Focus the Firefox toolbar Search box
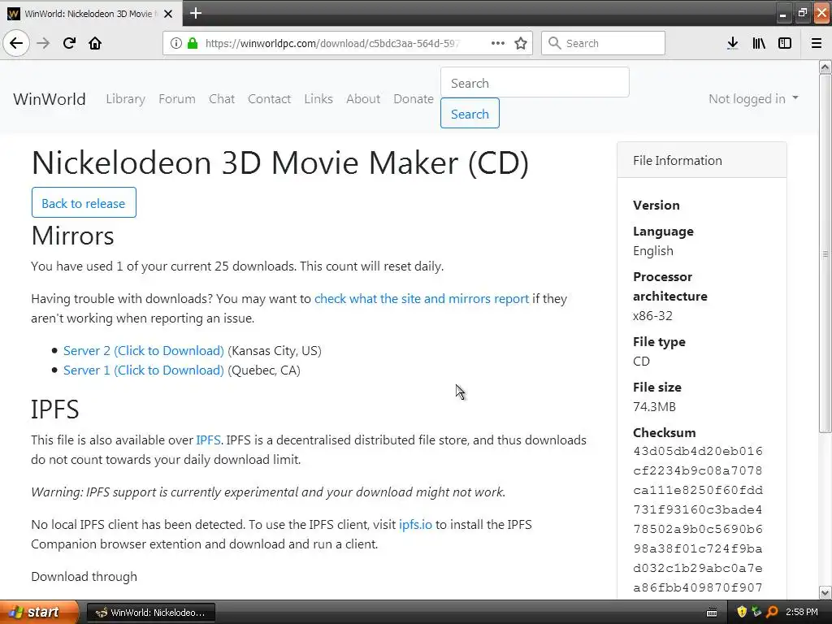 (x=604, y=43)
